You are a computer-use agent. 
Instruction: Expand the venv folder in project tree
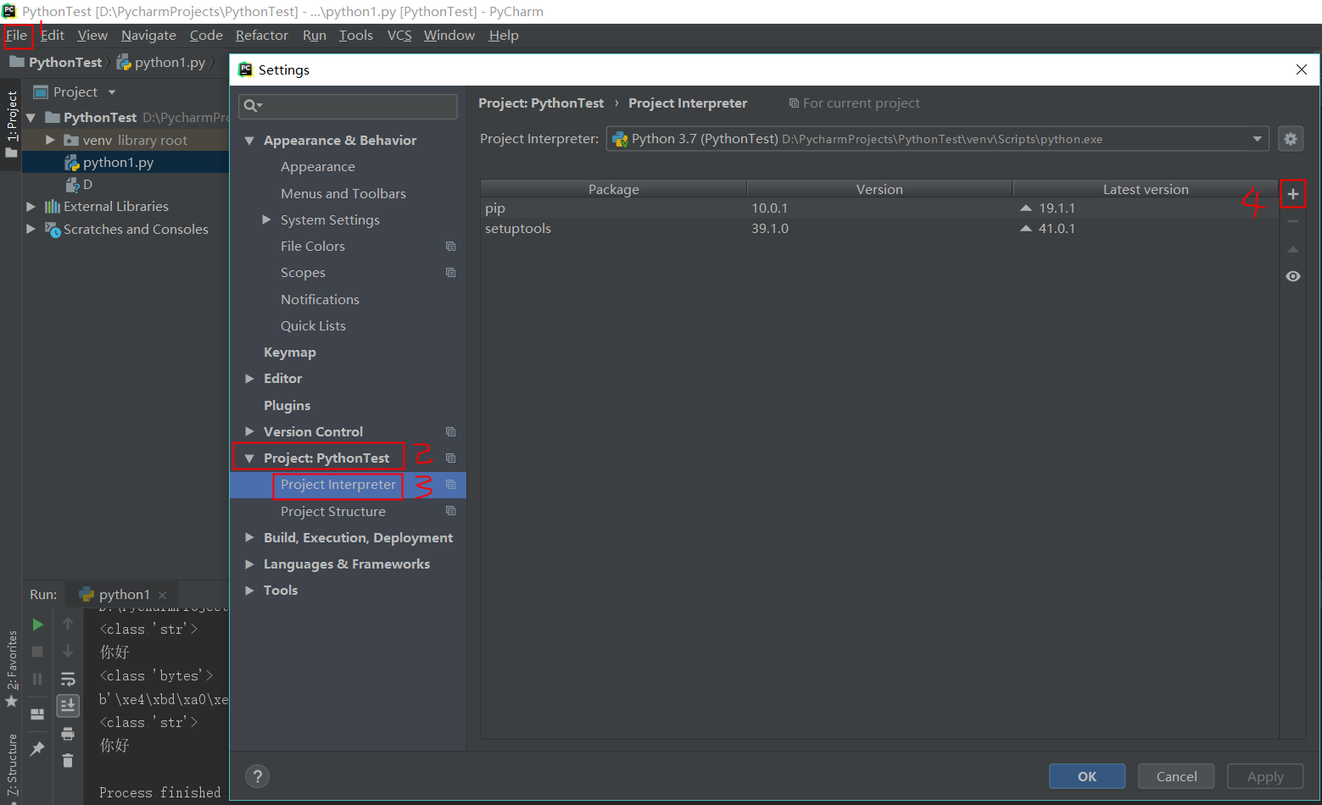pos(50,140)
